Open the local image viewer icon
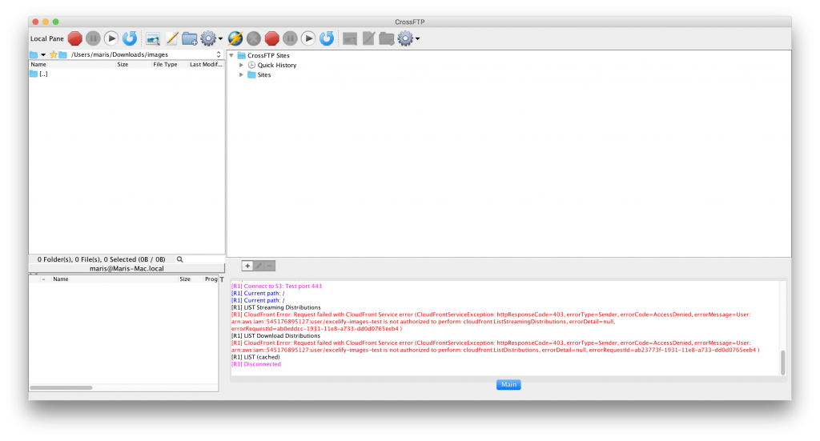Viewport: 820px width, 441px height. click(153, 38)
